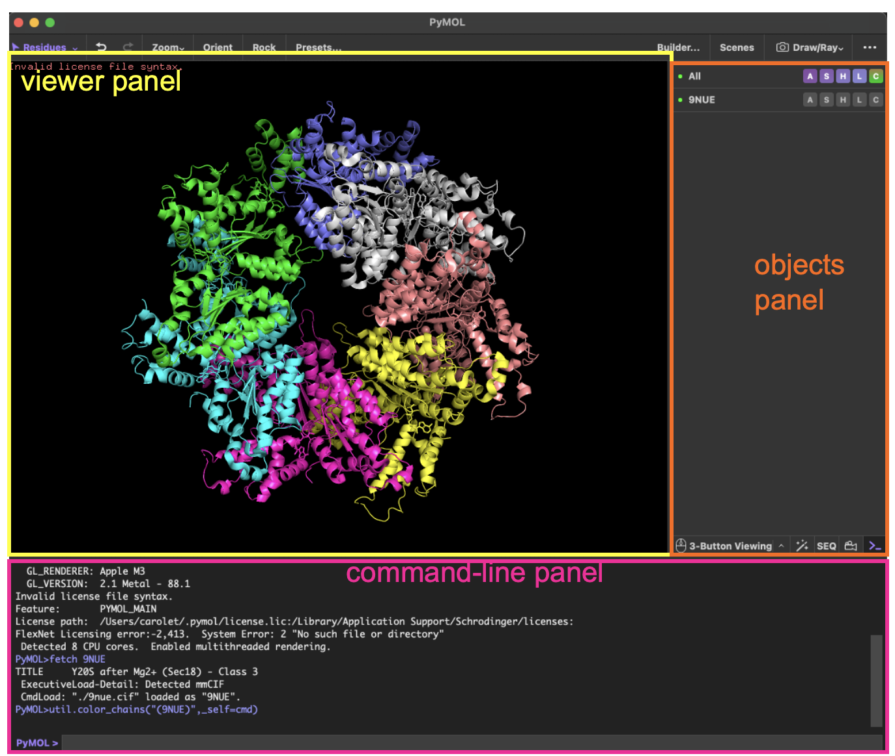The image size is (895, 756).
Task: Toggle visibility of the All entry
Action: [694, 76]
